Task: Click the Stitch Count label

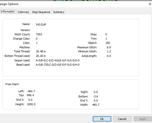Action: pyautogui.click(x=22, y=34)
